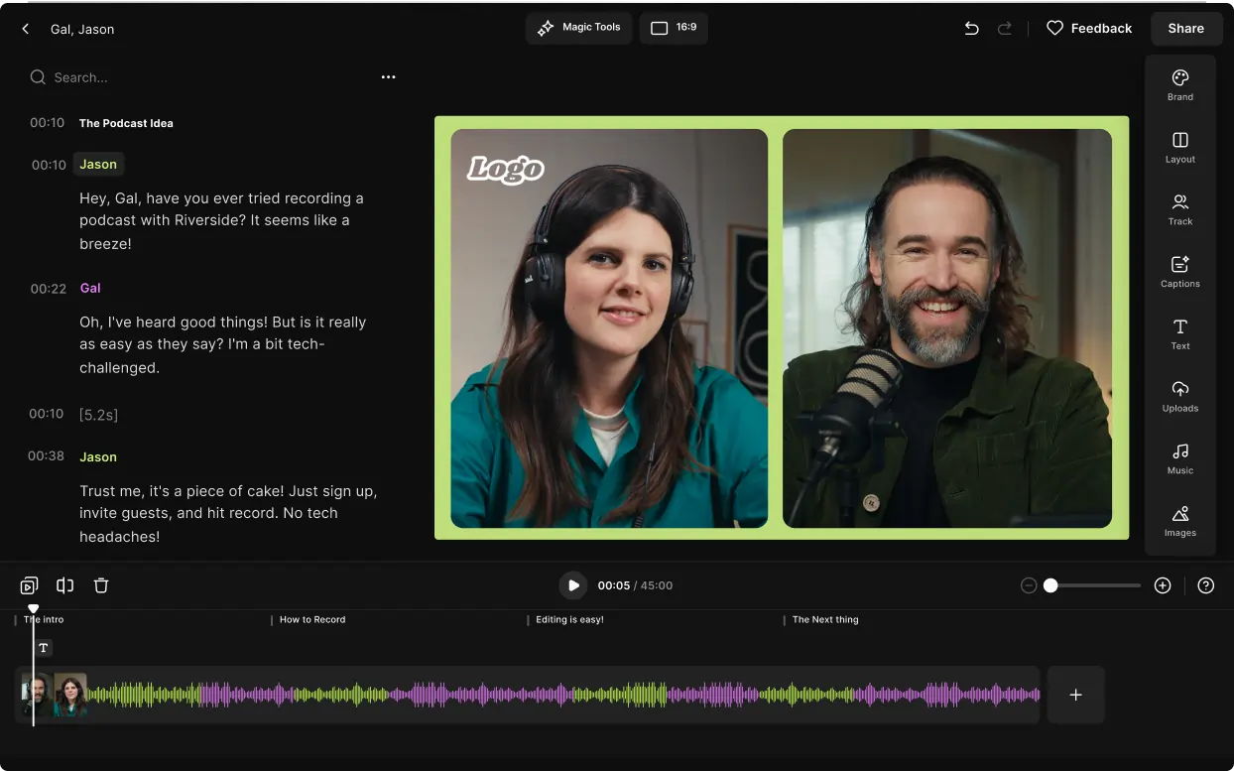The height and width of the screenshot is (771, 1234).
Task: Change the 16:9 aspect ratio
Action: pos(674,28)
